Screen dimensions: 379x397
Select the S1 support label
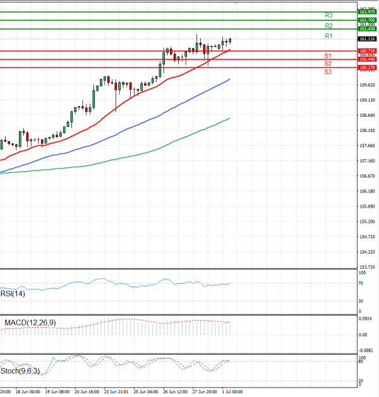328,56
